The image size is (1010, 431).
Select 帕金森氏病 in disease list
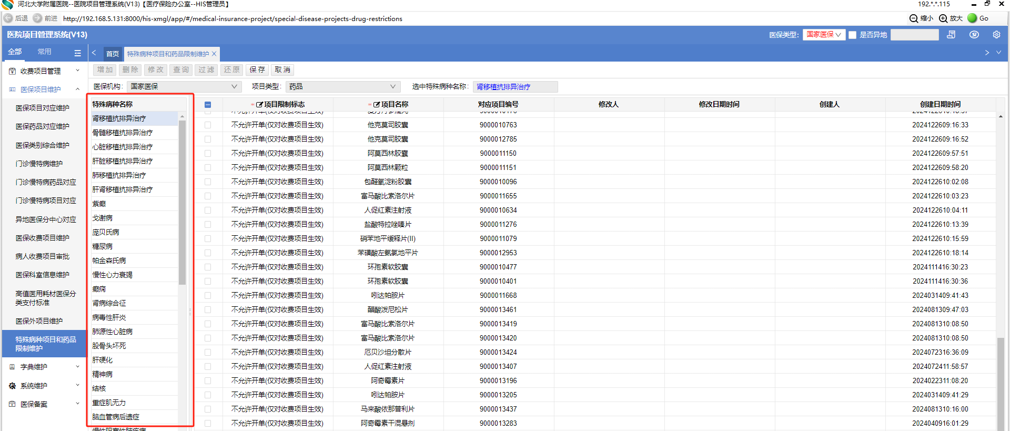click(x=134, y=260)
